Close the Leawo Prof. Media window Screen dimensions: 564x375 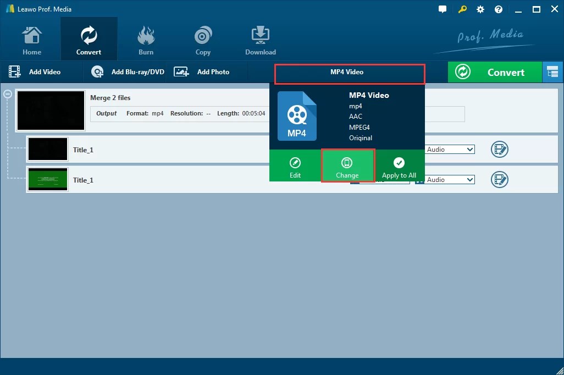click(555, 9)
